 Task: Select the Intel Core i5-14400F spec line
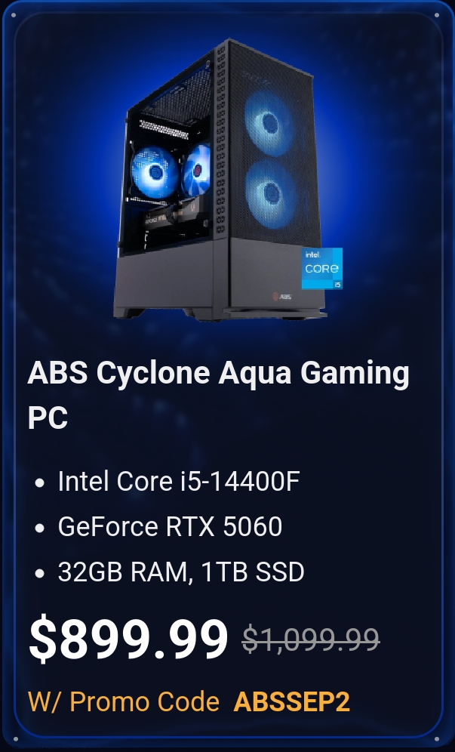click(178, 481)
